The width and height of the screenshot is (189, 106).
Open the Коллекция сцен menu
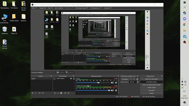[x=82, y=8]
